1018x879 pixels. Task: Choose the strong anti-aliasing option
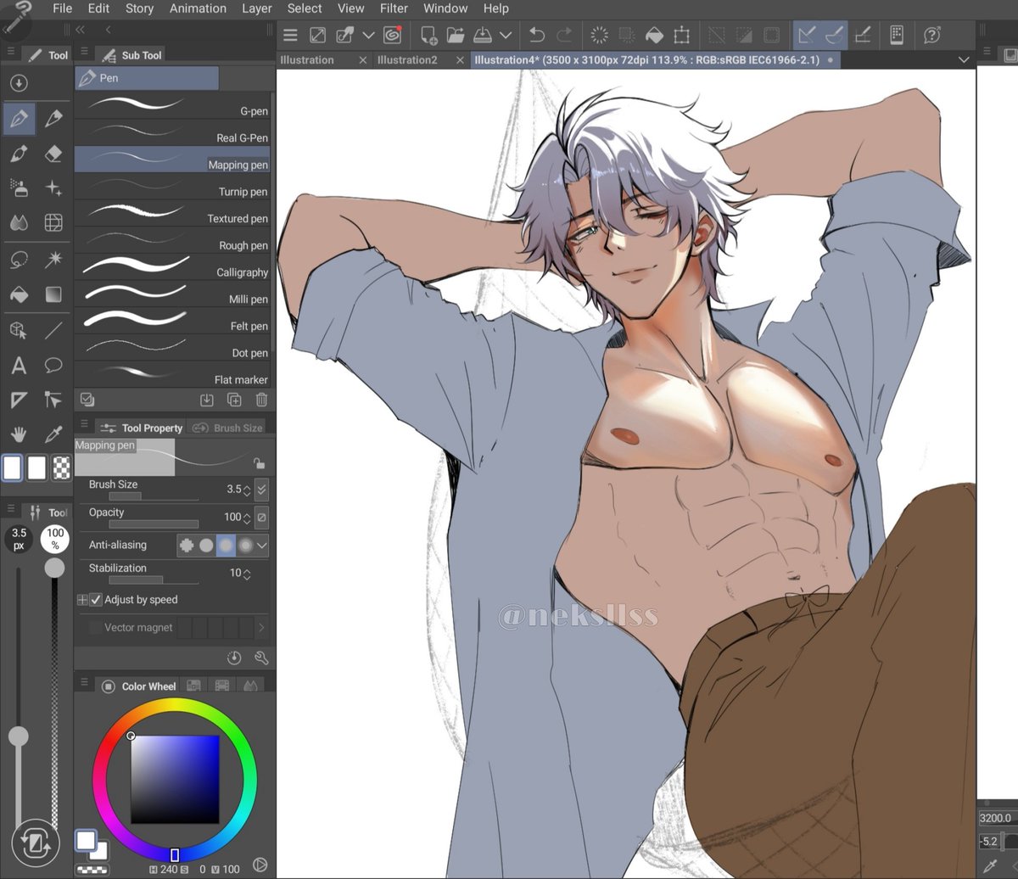(245, 545)
